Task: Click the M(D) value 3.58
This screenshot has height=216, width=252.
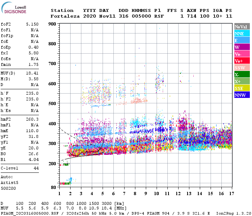Action: click(x=33, y=79)
